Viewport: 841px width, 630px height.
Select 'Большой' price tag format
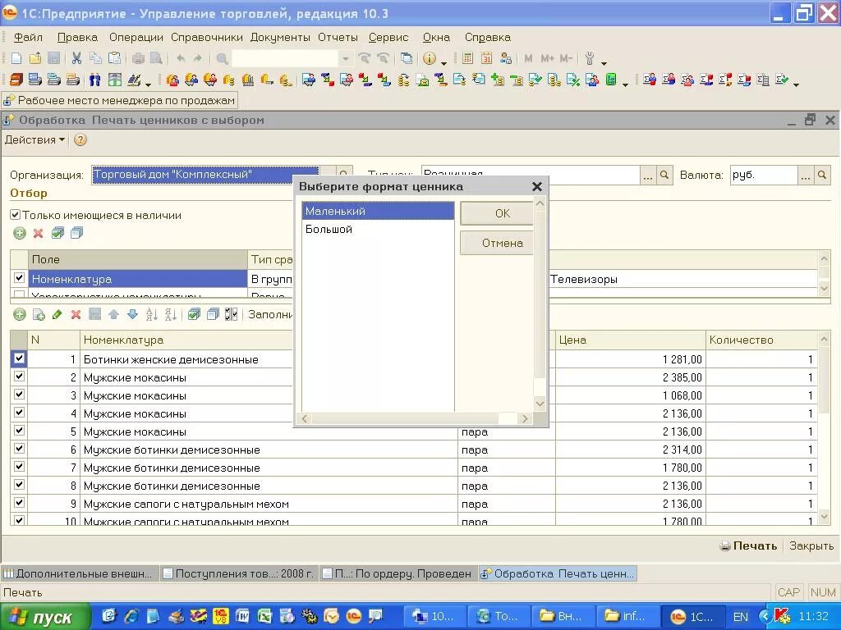(x=378, y=230)
